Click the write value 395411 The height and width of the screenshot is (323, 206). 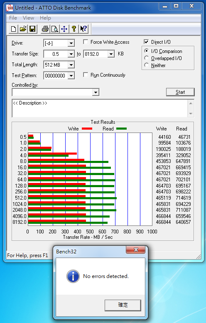click(163, 155)
